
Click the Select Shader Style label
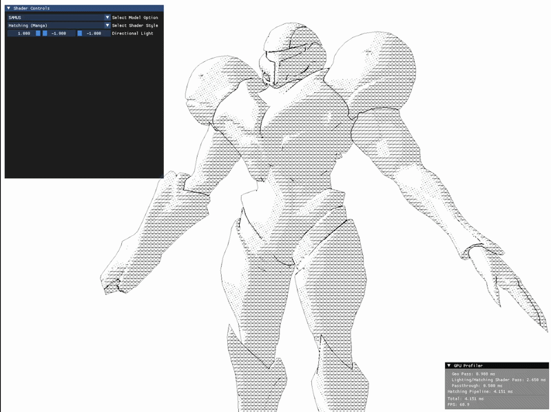tap(135, 25)
